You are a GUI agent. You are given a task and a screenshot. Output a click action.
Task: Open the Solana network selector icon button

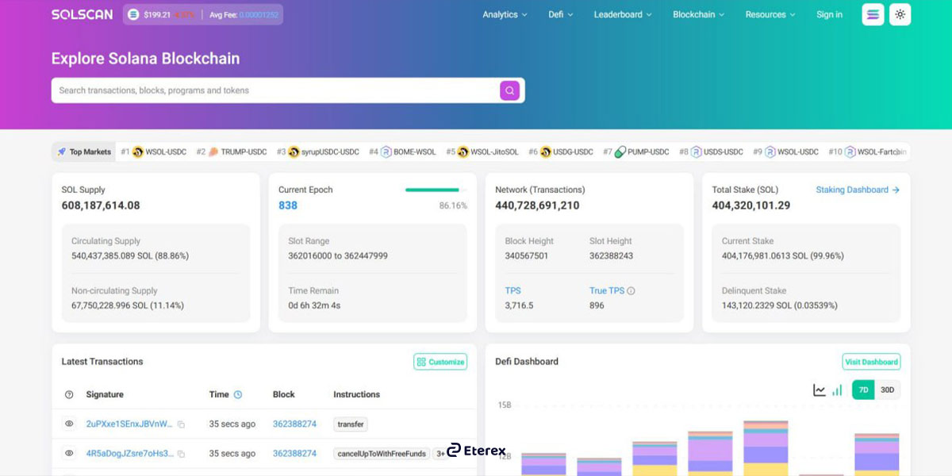873,14
